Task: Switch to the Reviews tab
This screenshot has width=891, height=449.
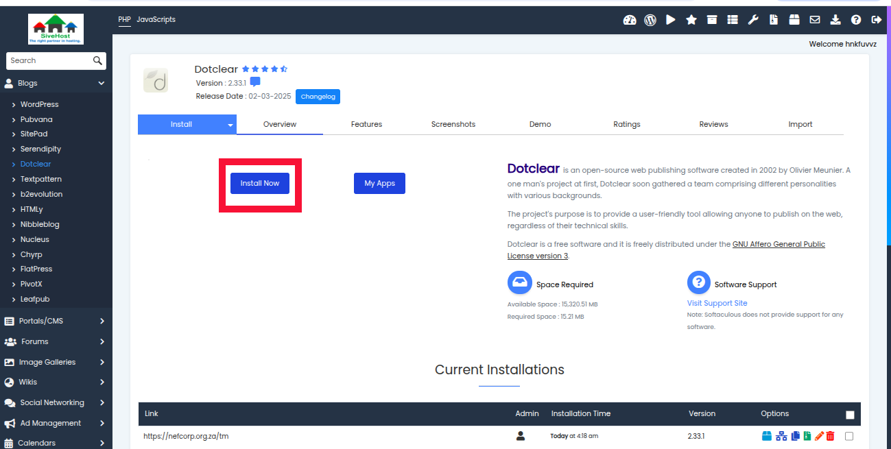Action: click(x=713, y=124)
